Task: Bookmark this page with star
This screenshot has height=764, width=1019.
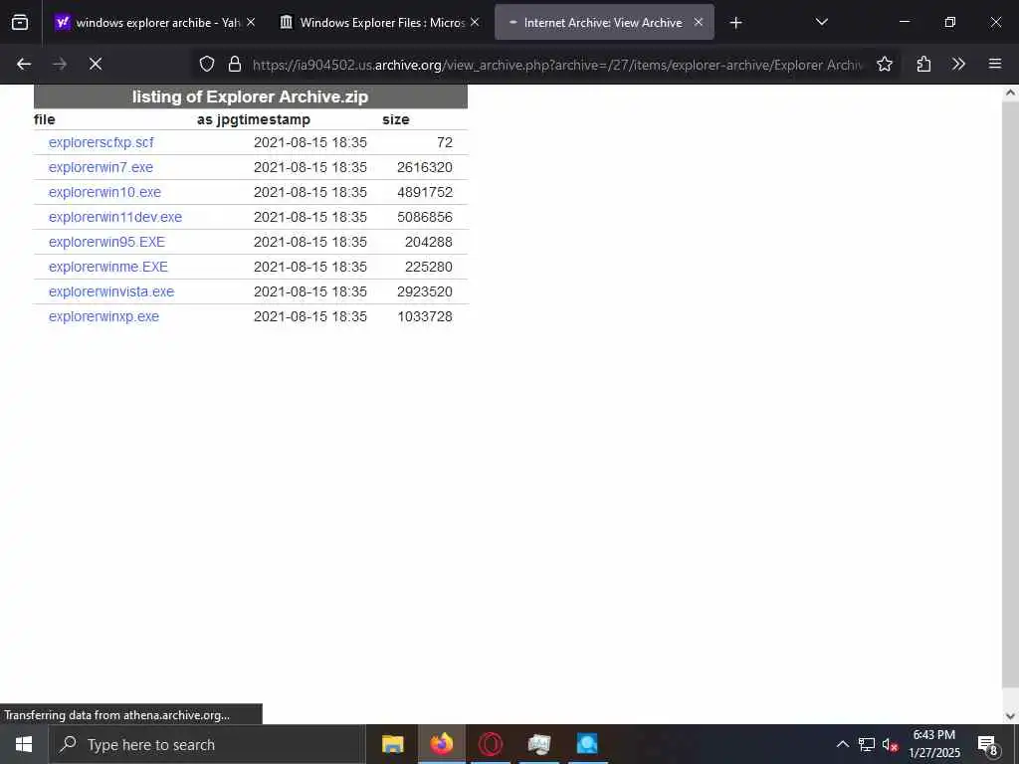Action: click(885, 64)
